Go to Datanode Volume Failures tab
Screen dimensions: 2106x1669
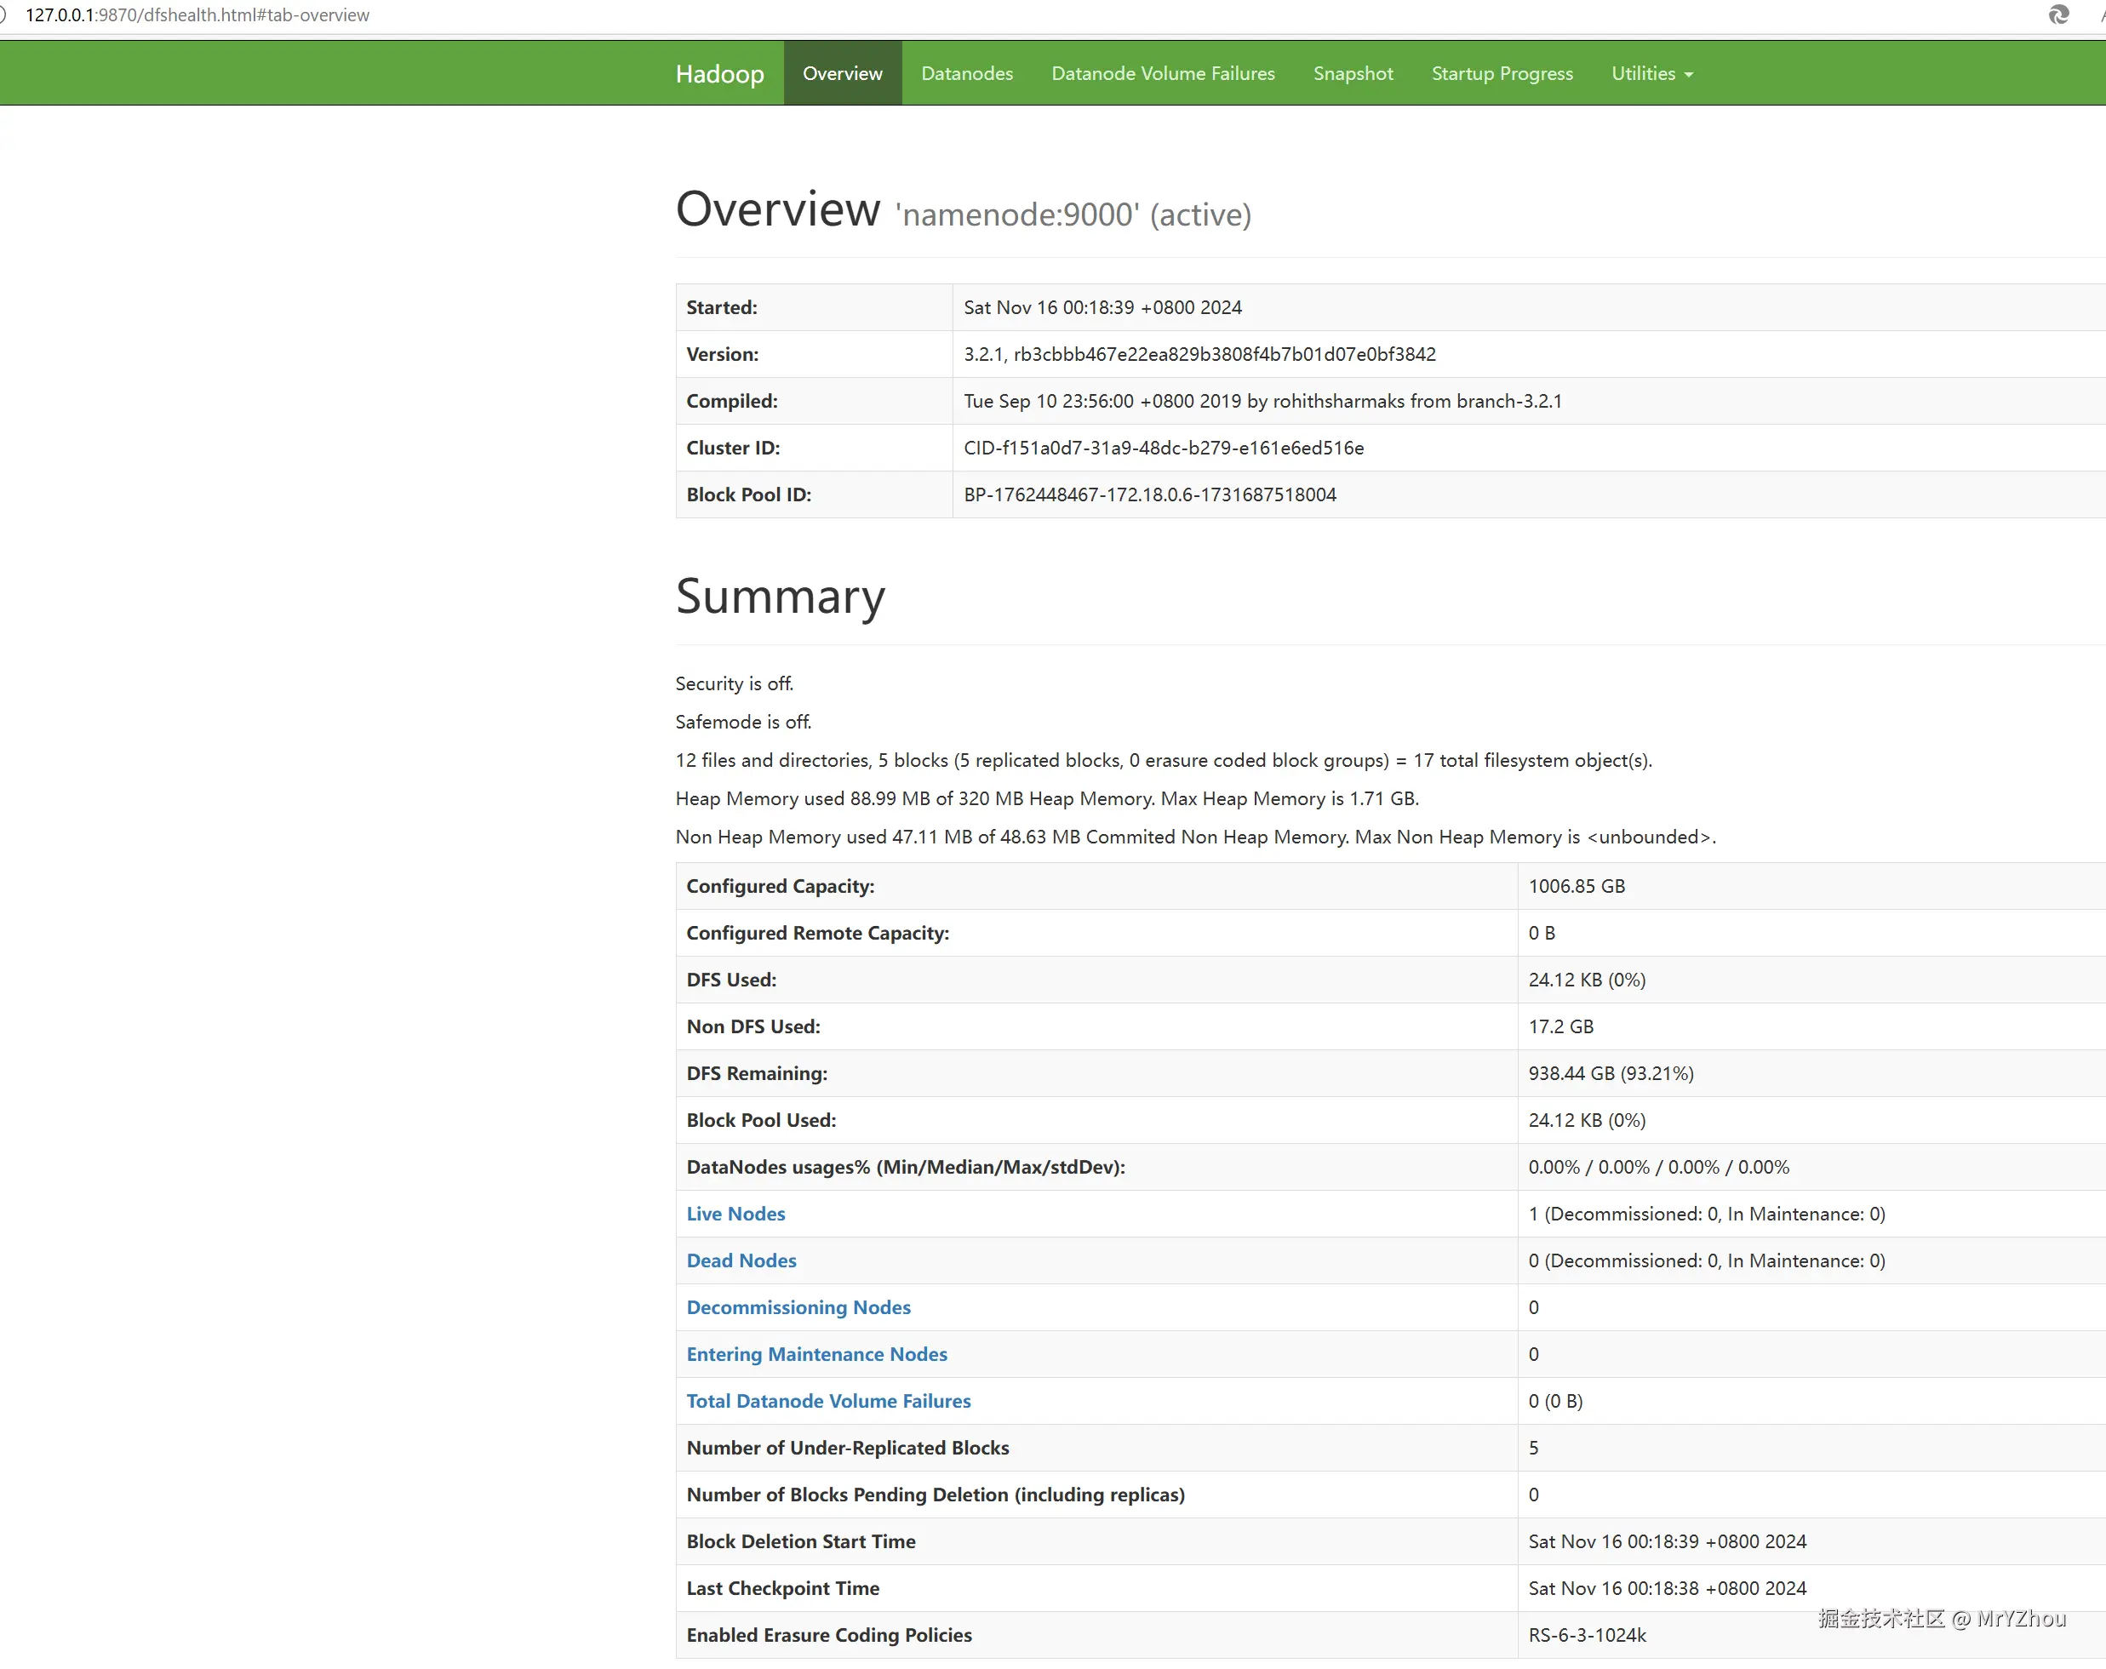1163,73
